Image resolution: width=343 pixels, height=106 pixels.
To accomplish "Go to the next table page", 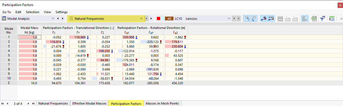I will (28, 104).
